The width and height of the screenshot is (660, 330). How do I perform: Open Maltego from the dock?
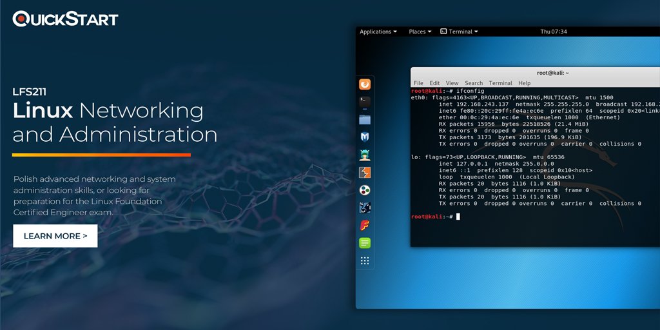(x=365, y=190)
